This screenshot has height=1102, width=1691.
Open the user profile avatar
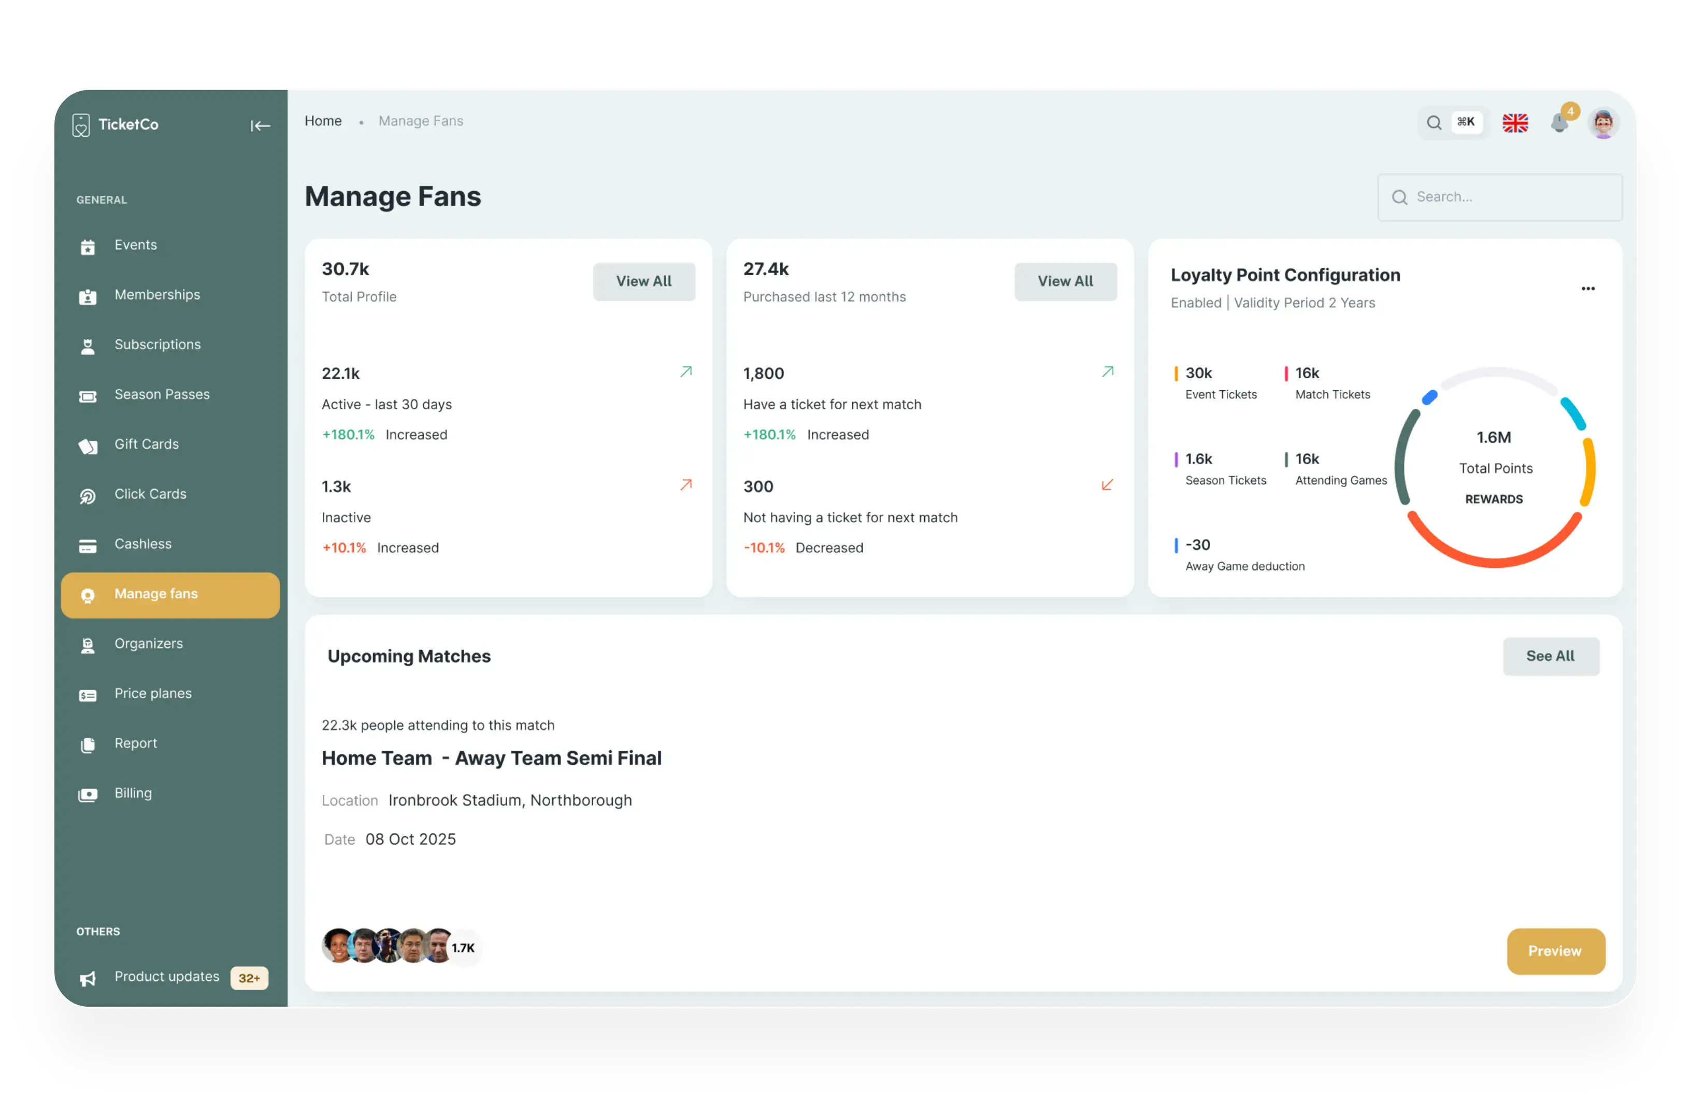click(x=1603, y=123)
